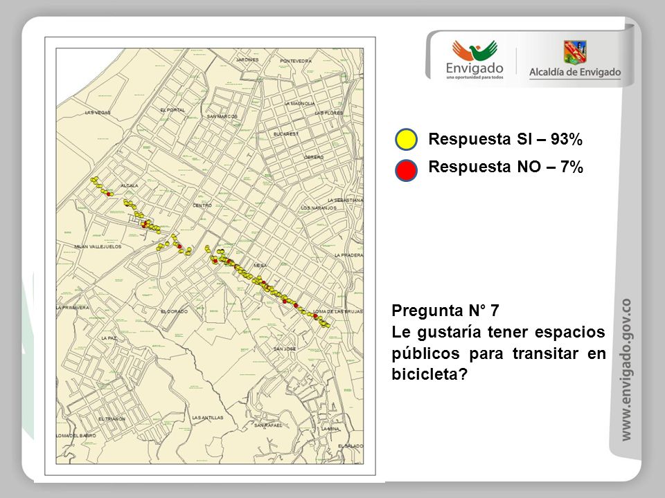665x498 pixels.
Task: Select the SAN MARCOS map label
Action: [x=222, y=116]
